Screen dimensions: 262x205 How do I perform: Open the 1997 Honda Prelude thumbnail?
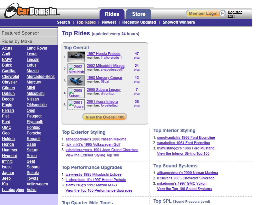pos(76,57)
